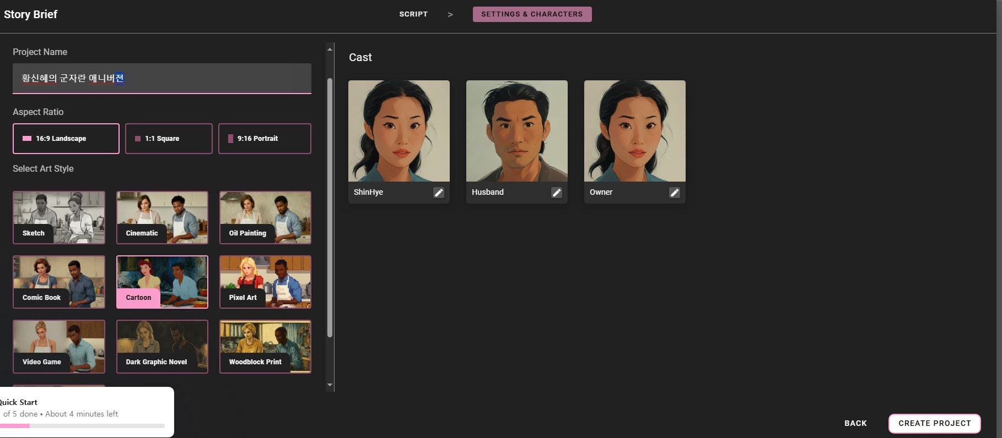Open the edit pencil for Owner

674,193
